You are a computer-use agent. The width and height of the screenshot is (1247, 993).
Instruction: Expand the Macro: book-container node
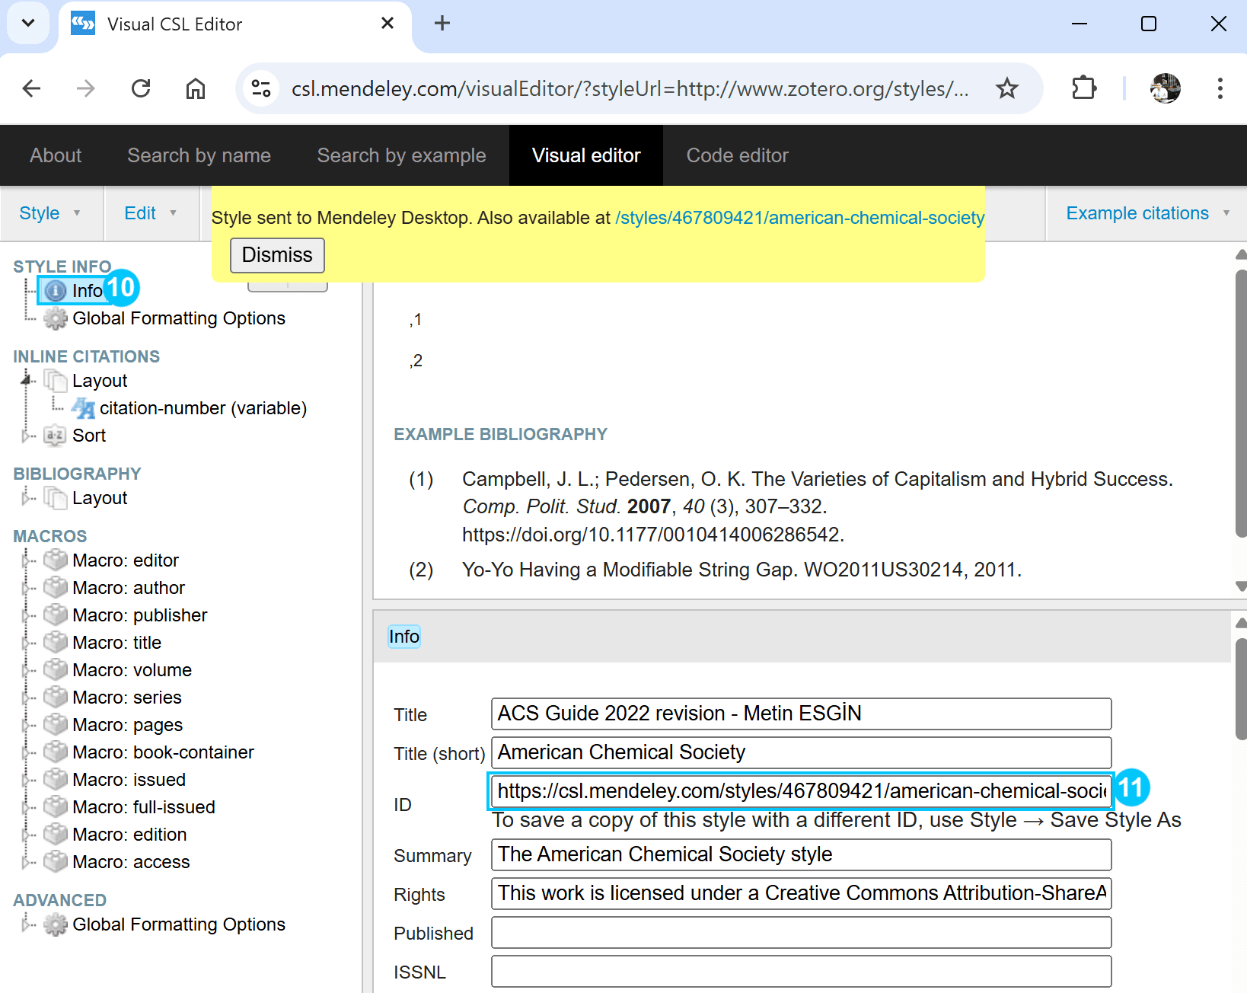(x=27, y=752)
